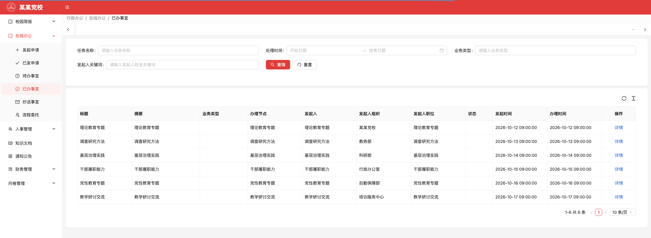Screen dimensions: 651x238
Task: Click the red 查询 search button
Action: coord(278,65)
